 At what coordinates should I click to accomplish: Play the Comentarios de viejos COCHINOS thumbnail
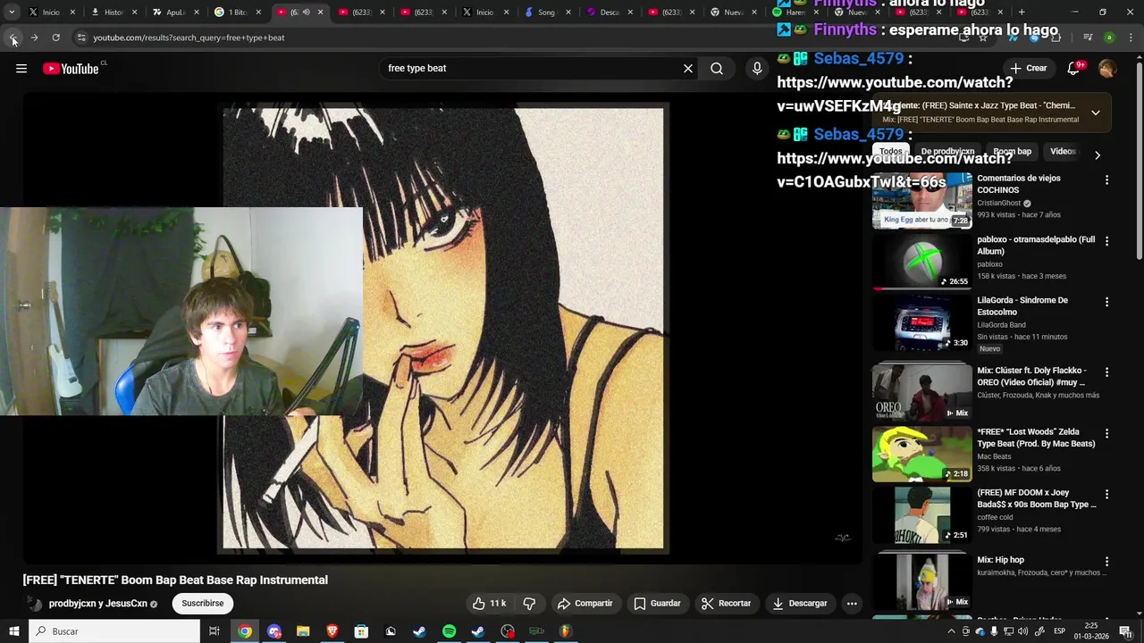pyautogui.click(x=922, y=201)
